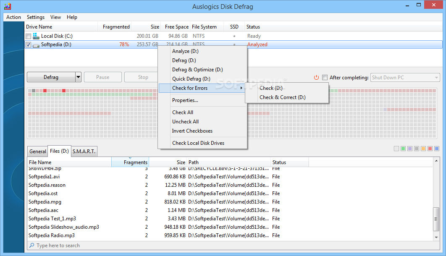Click the green legend color swatch

403,149
